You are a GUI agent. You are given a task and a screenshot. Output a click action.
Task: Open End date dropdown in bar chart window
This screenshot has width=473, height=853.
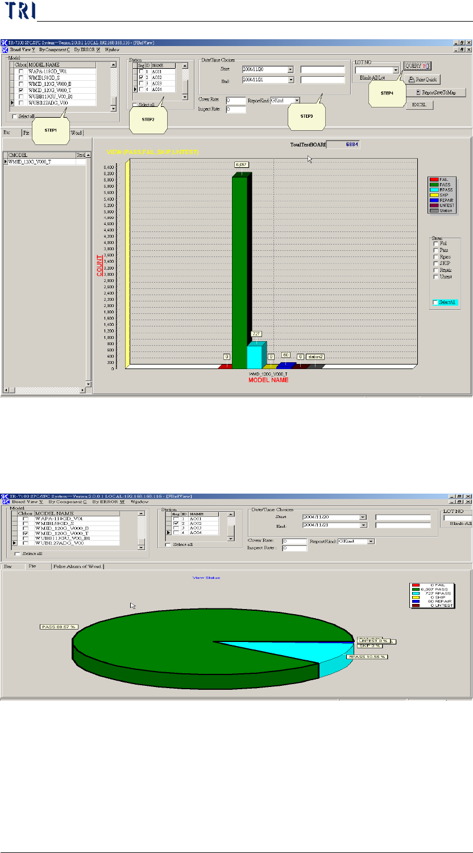point(291,80)
